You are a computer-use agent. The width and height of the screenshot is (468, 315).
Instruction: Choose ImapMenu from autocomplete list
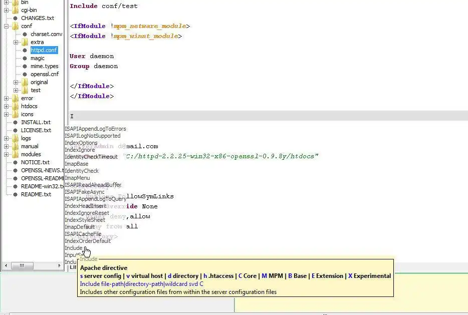pos(77,178)
